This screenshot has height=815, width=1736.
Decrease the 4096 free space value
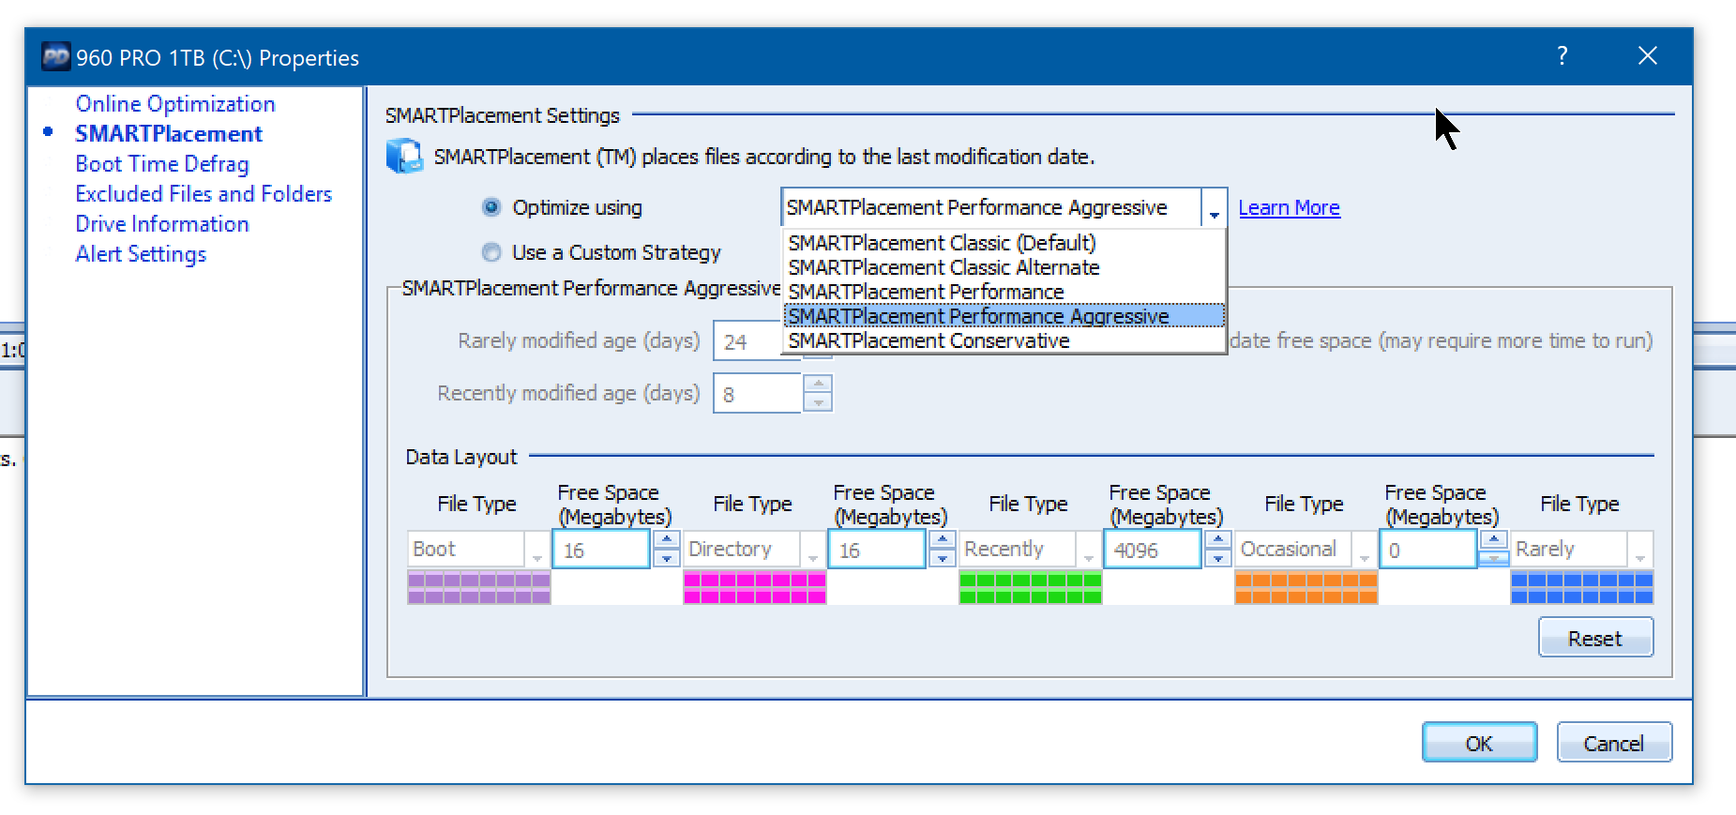point(1217,558)
